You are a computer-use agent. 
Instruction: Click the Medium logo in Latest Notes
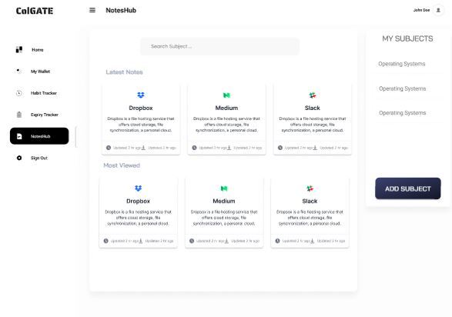click(226, 95)
